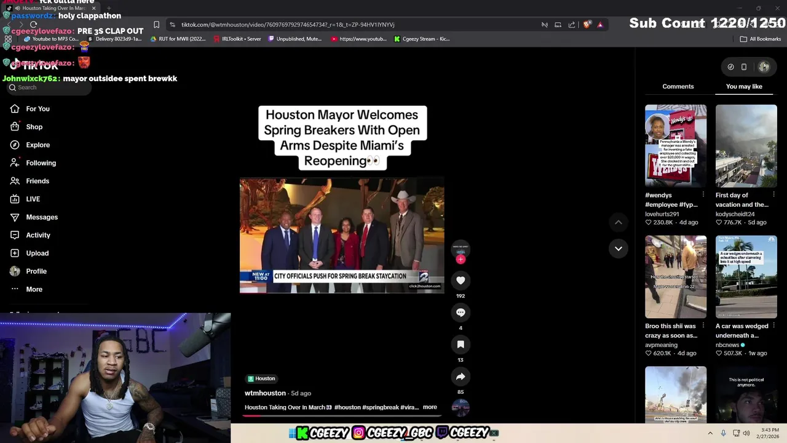Click the tiktok.com URL address bar

(x=288, y=25)
